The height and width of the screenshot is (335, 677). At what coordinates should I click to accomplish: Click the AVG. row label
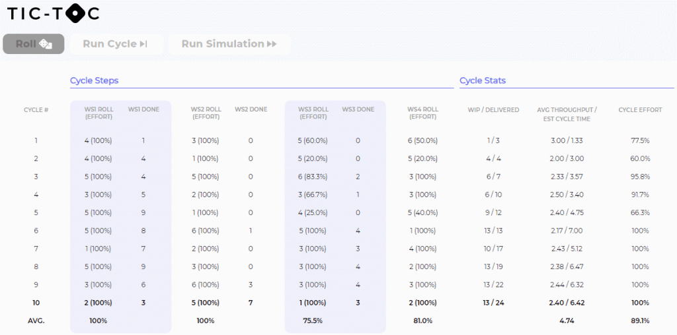click(36, 320)
